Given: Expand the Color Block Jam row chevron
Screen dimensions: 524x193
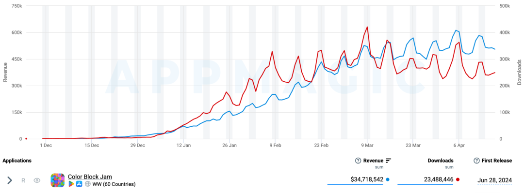Looking at the screenshot, I should (10, 180).
